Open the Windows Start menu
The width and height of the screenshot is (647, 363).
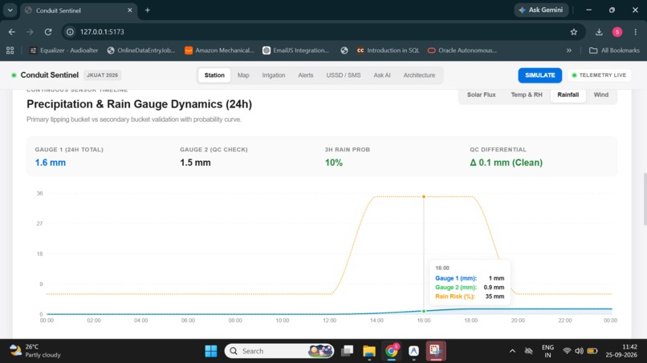211,351
